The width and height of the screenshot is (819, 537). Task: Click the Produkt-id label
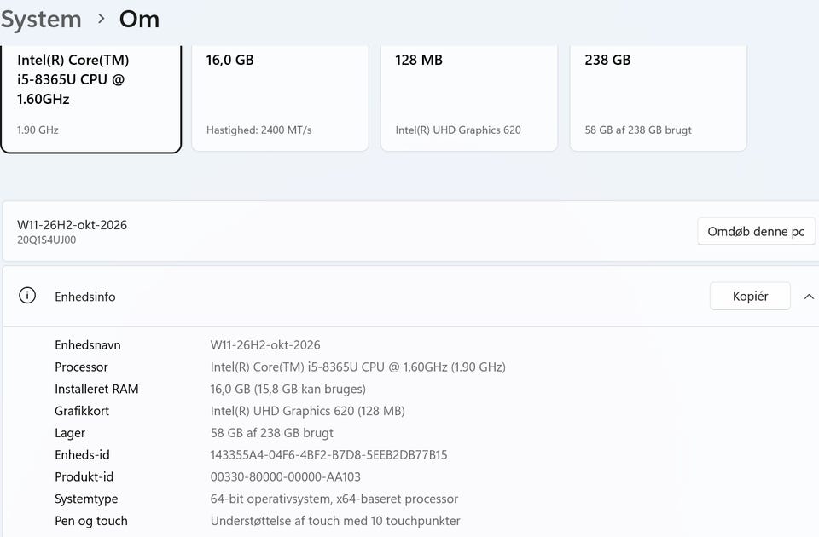(x=84, y=476)
